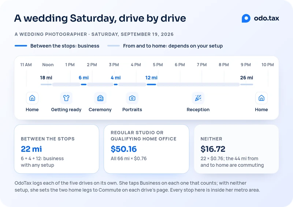Select the 26 mi home leg segment
Image resolution: width=293 pixels, height=207 pixels.
[246, 84]
